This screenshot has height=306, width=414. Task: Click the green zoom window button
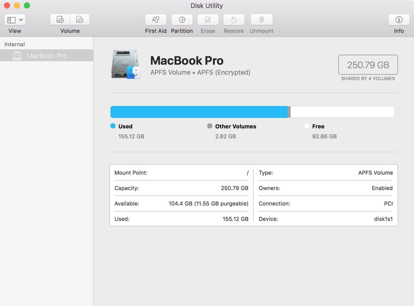coord(27,6)
